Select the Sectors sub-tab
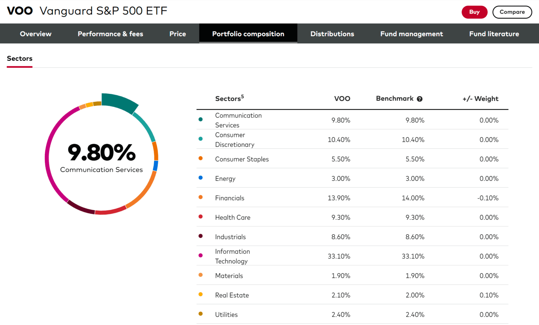Image resolution: width=539 pixels, height=325 pixels. tap(20, 59)
